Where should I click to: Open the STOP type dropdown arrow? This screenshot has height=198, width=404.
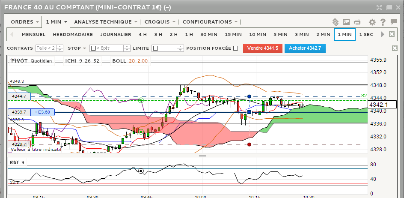coord(84,48)
